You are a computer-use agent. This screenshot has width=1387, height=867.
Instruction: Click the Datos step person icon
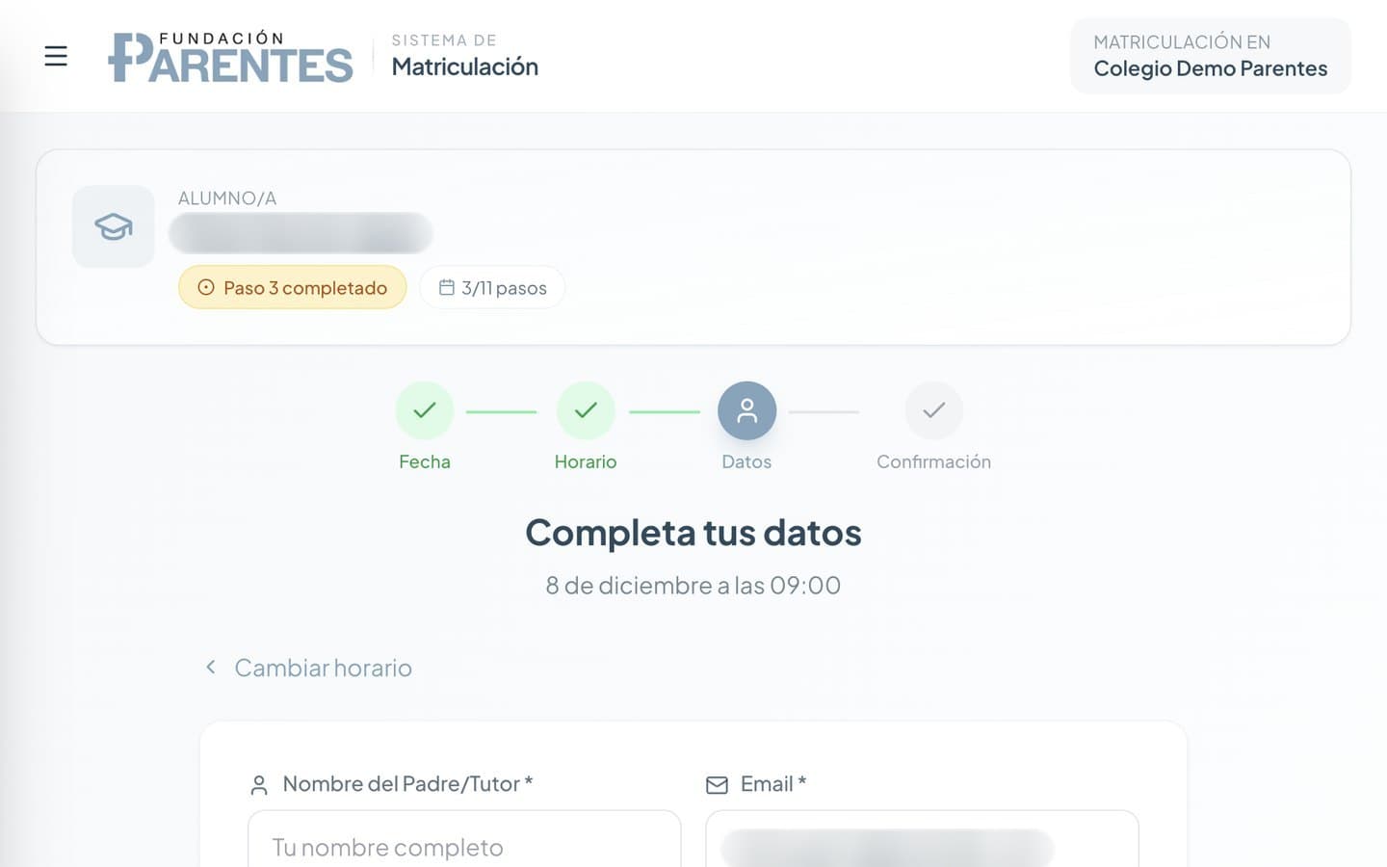(x=746, y=410)
